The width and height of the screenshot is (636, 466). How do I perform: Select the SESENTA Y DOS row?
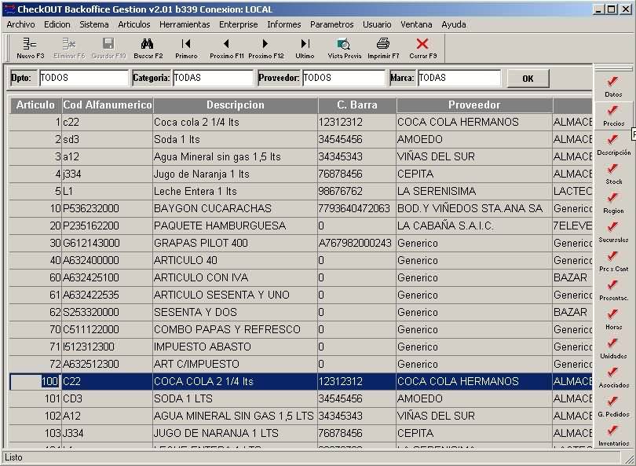coord(301,312)
